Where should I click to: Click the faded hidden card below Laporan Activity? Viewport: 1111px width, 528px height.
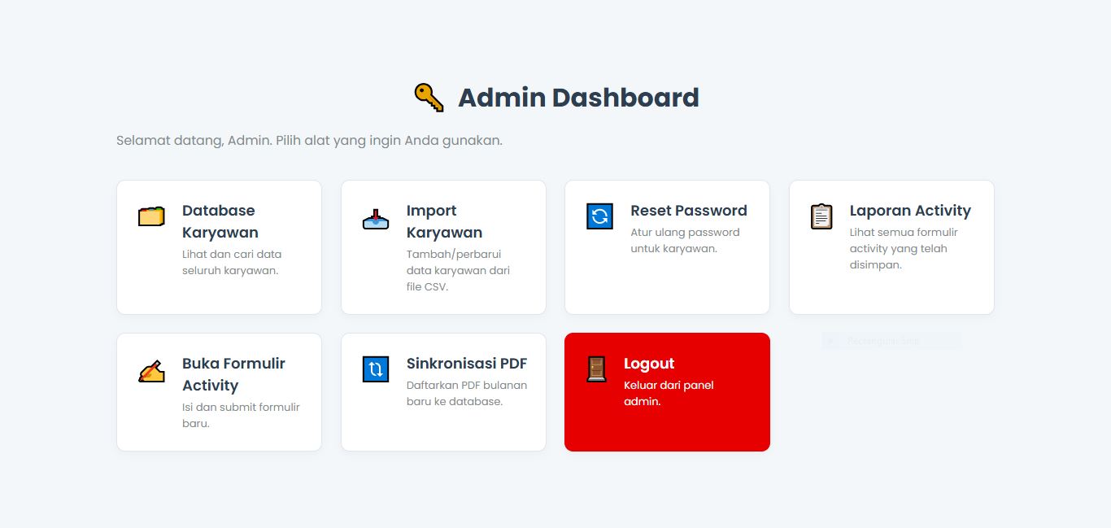pos(891,341)
